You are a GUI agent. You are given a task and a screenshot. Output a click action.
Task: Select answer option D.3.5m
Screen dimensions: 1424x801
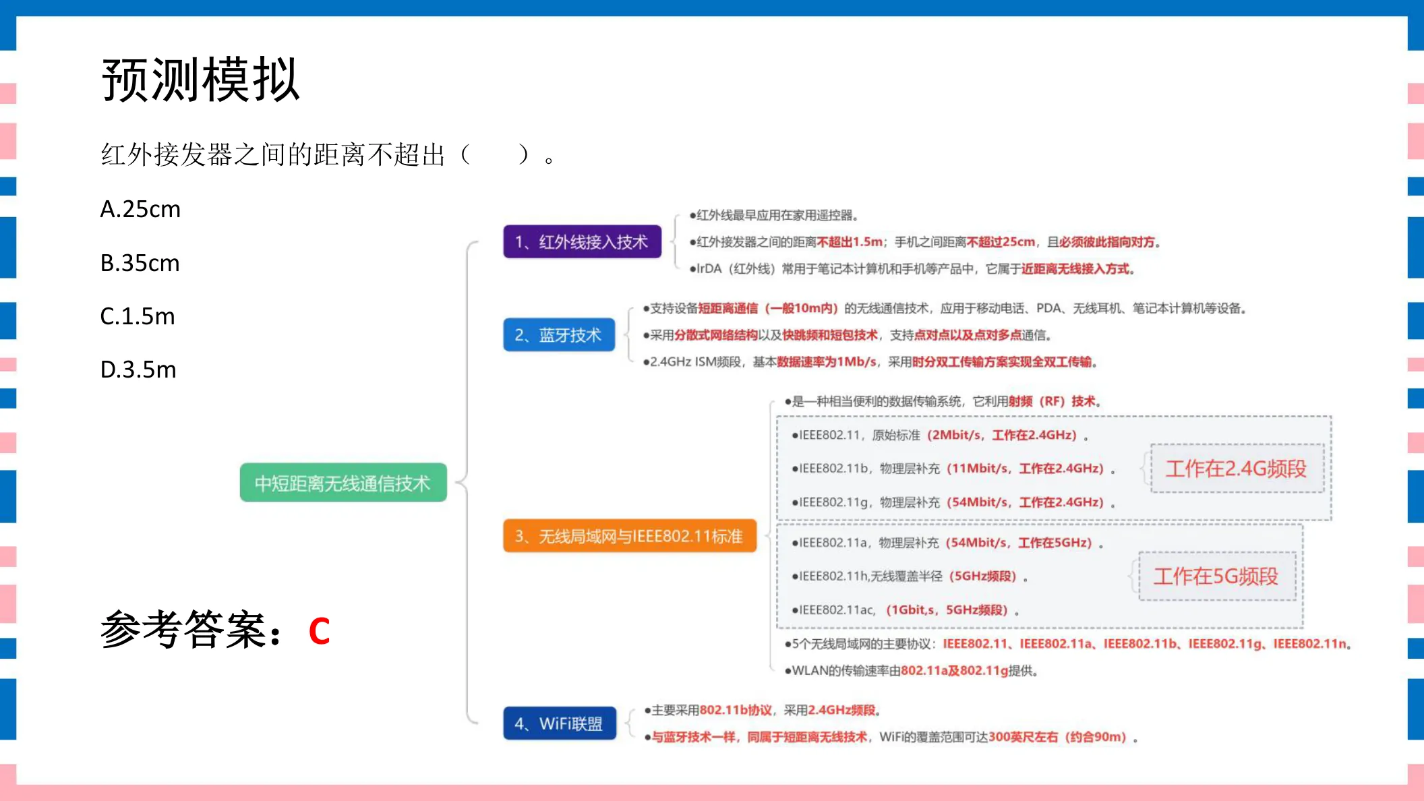click(138, 369)
